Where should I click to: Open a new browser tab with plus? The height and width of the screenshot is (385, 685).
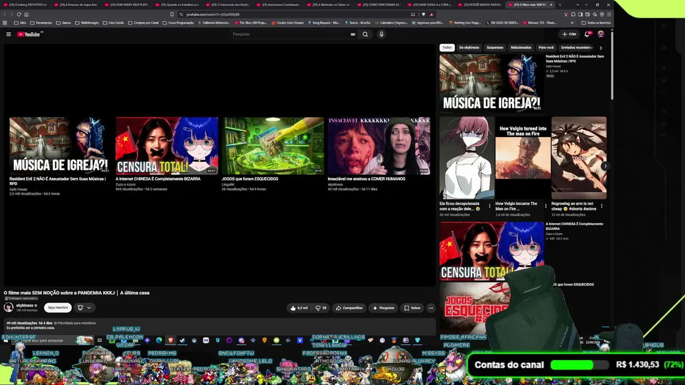point(560,5)
